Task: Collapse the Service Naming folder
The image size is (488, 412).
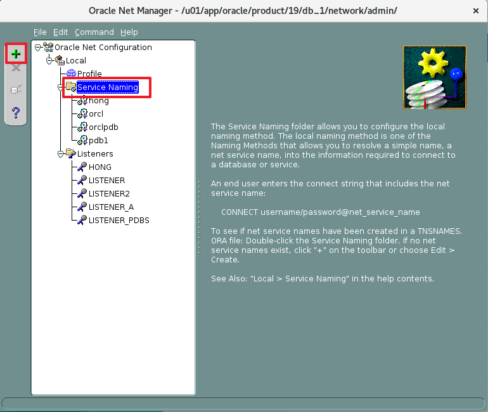Action: tap(60, 87)
